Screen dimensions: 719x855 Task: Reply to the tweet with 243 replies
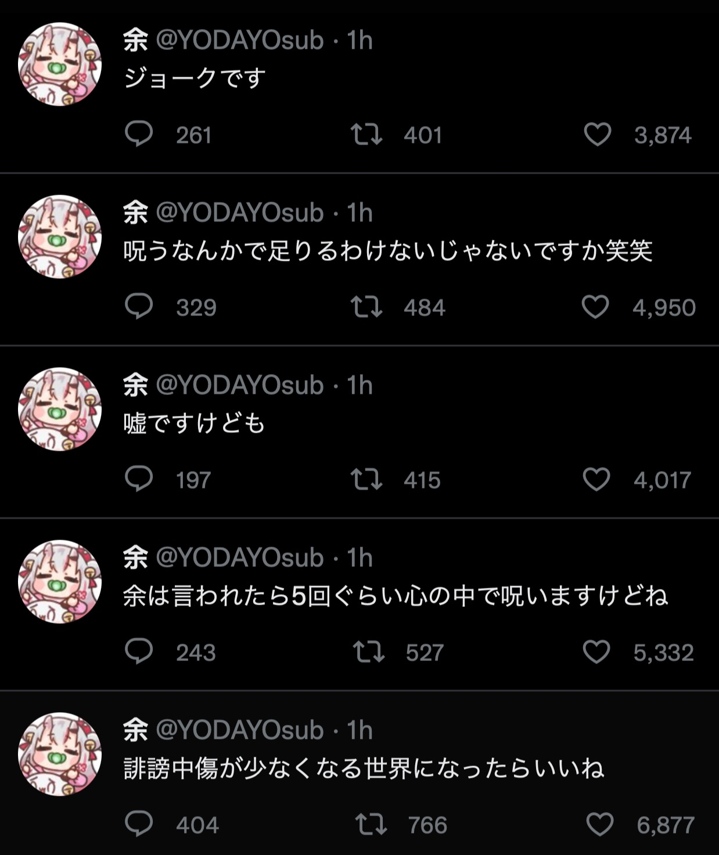139,652
